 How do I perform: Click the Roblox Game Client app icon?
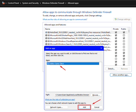tap(48, 64)
